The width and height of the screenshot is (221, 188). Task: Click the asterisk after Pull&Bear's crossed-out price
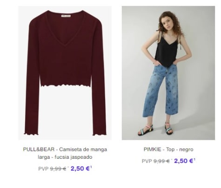[x=68, y=167]
